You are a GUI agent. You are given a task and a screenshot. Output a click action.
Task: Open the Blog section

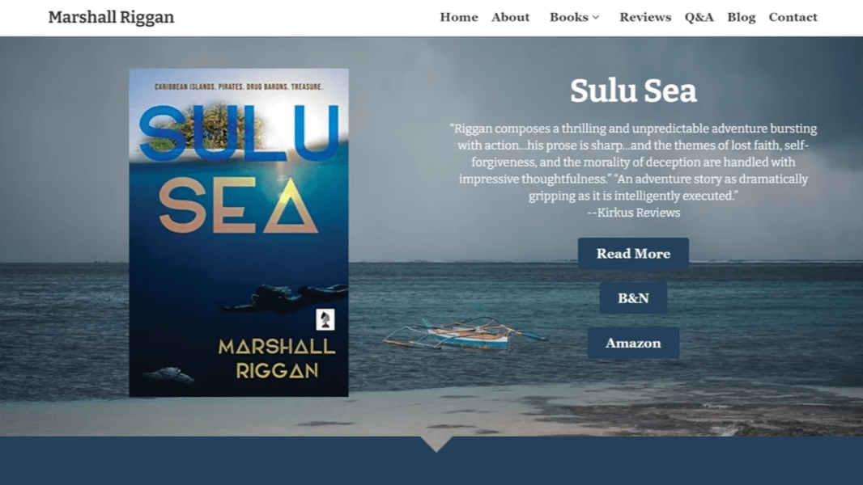click(x=741, y=17)
